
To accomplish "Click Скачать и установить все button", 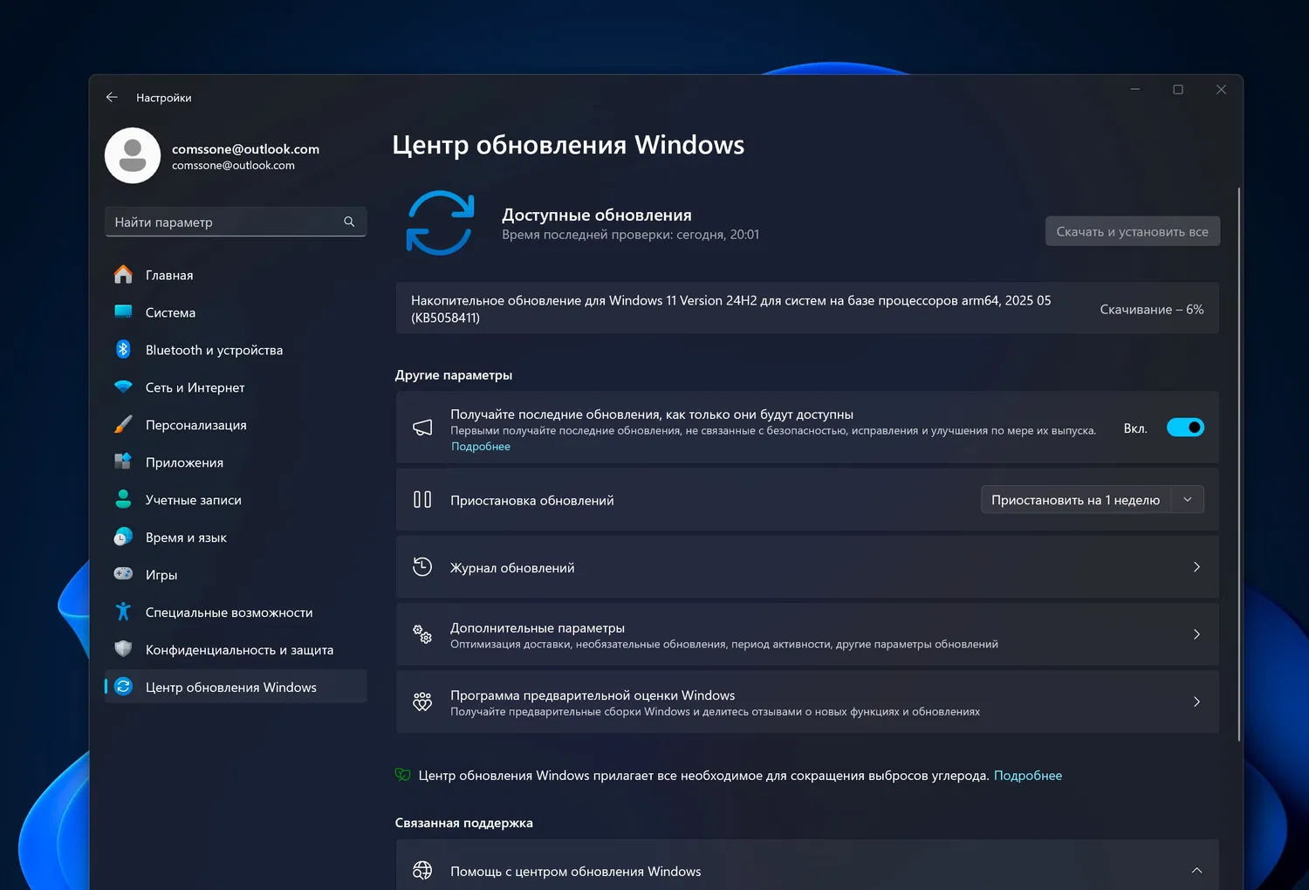I will [1133, 231].
